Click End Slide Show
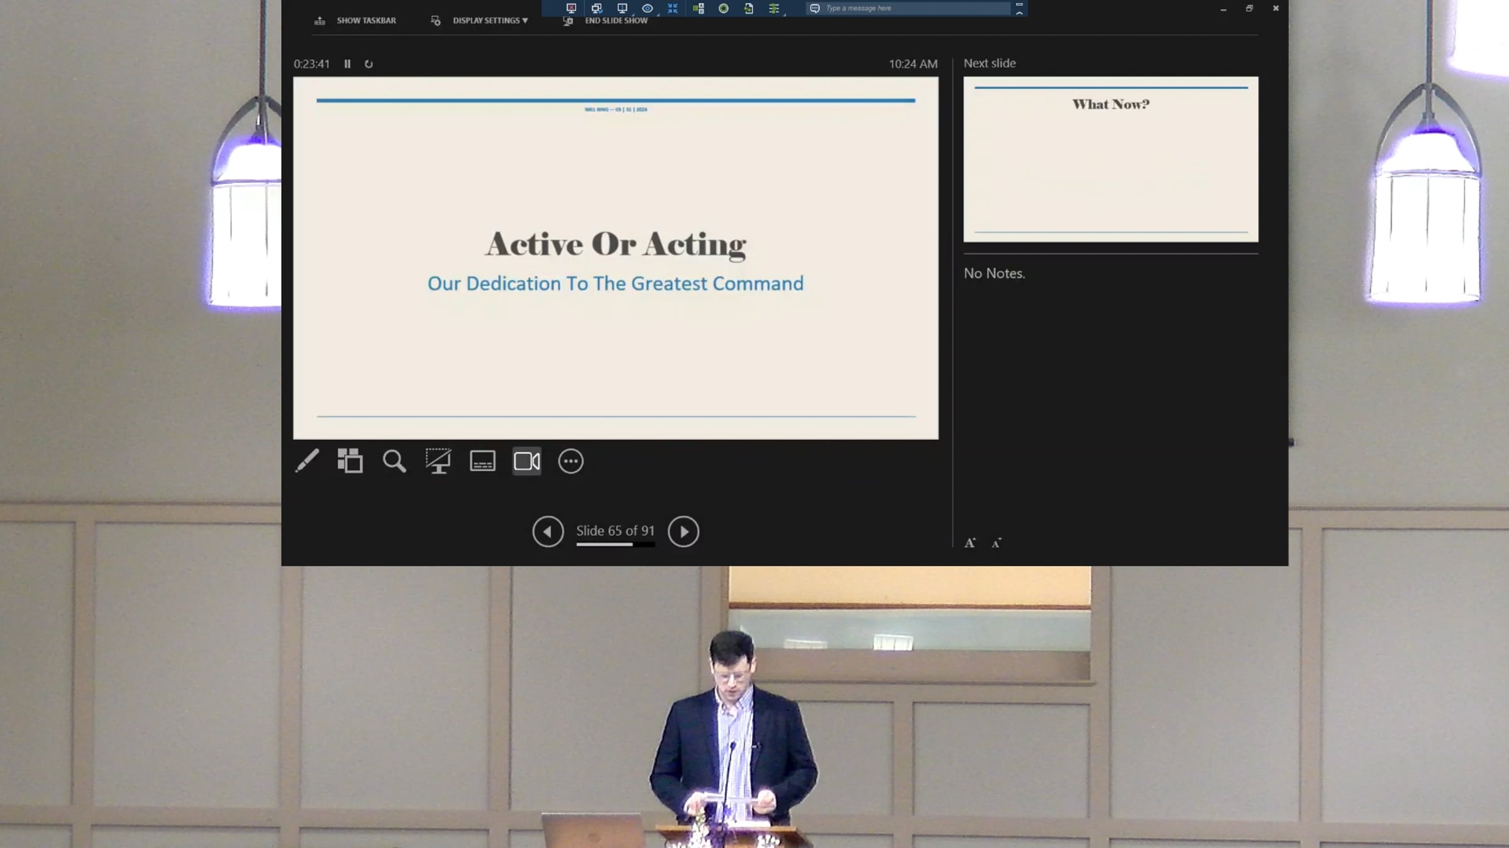 616,21
